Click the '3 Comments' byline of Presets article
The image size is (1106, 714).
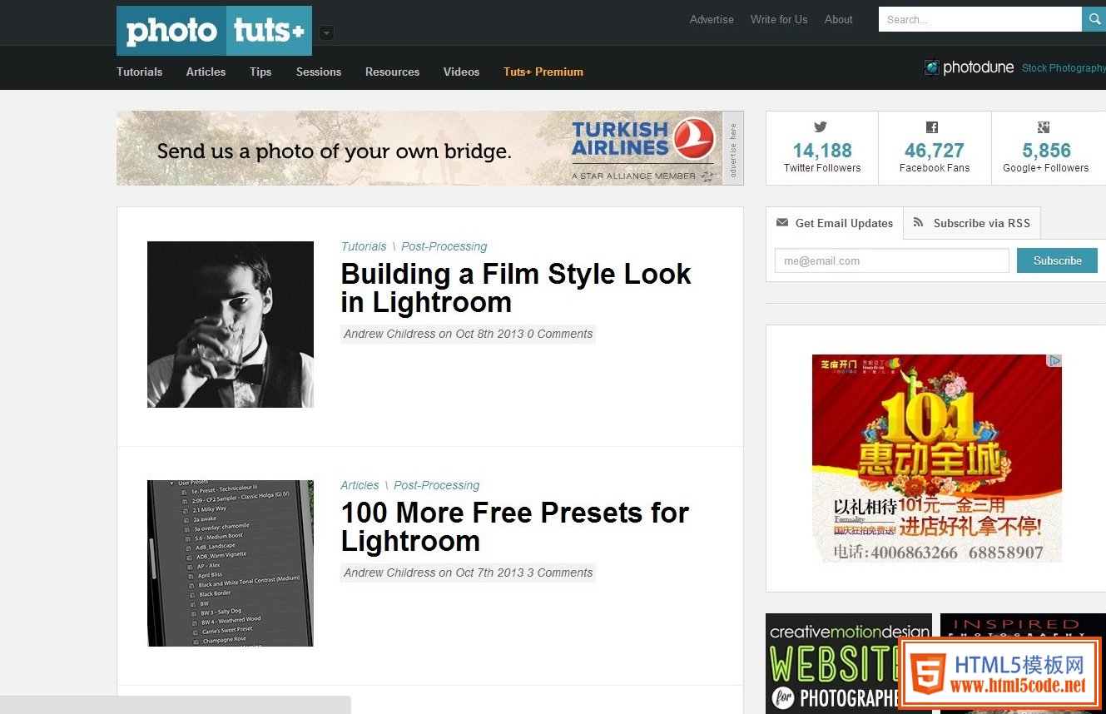560,573
